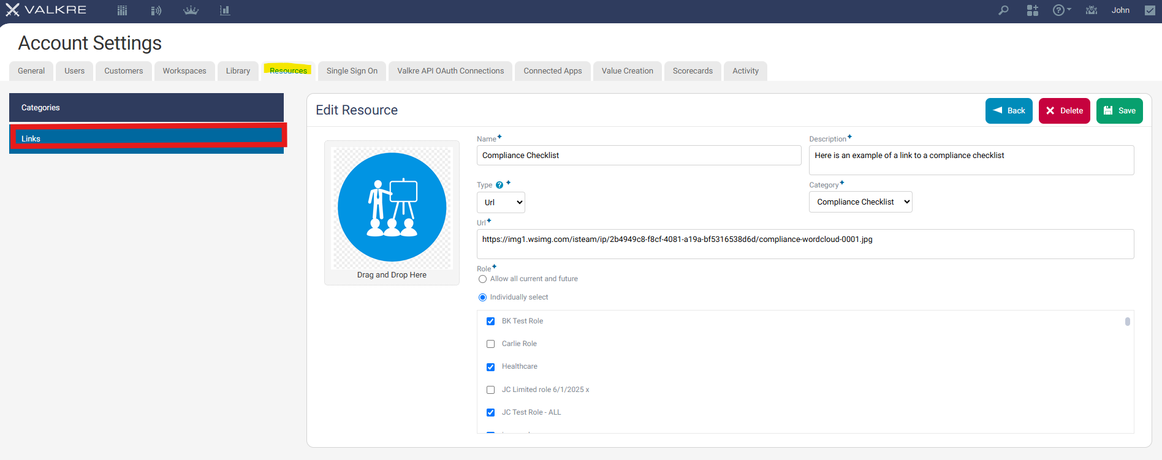1162x460 pixels.
Task: Click the group people icon in header
Action: [1092, 10]
